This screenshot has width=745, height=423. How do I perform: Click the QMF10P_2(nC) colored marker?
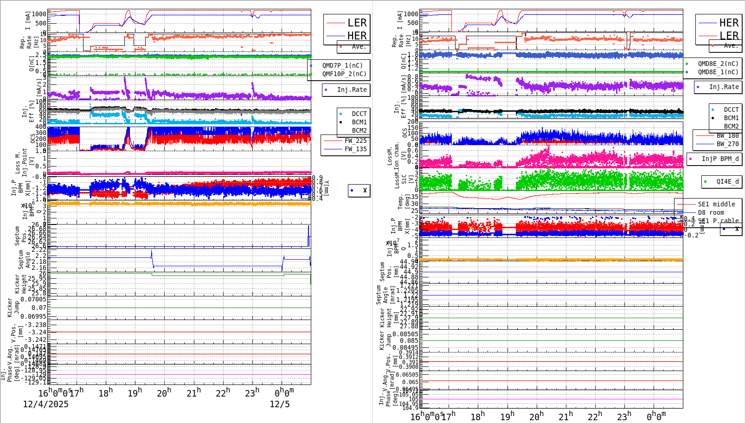coord(312,74)
